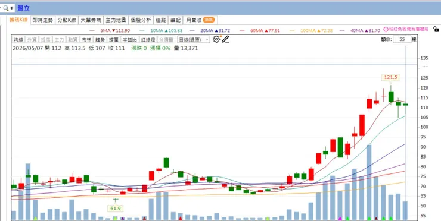441x221 pixels.
Task: Switch to the 大單券商 tab
Action: pyautogui.click(x=91, y=20)
